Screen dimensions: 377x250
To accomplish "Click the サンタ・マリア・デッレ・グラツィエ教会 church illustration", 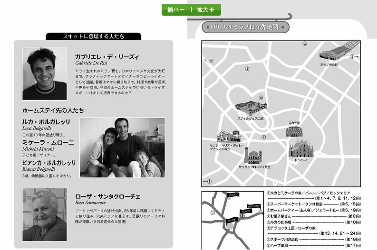I will pyautogui.click(x=229, y=136).
